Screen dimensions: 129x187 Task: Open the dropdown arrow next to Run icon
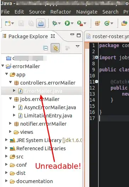[72, 23]
